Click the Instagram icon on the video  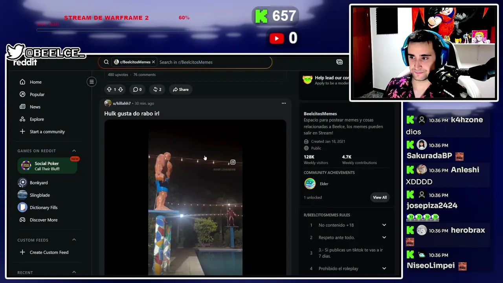pyautogui.click(x=233, y=162)
